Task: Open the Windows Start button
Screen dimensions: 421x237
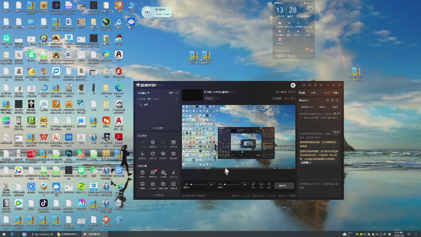Action: [x=4, y=234]
